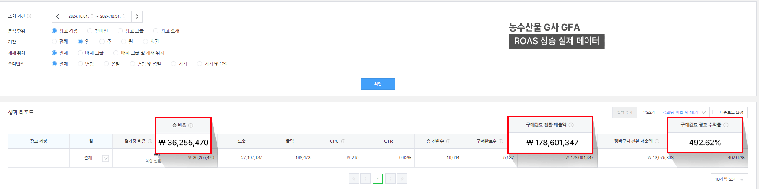
Task: Select 매체 그룹 placement radio button
Action: (x=80, y=53)
